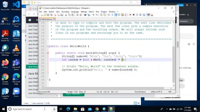Viewport: 200px width, 112px height.
Task: Play back the recorded macro icon
Action: pyautogui.click(x=137, y=15)
